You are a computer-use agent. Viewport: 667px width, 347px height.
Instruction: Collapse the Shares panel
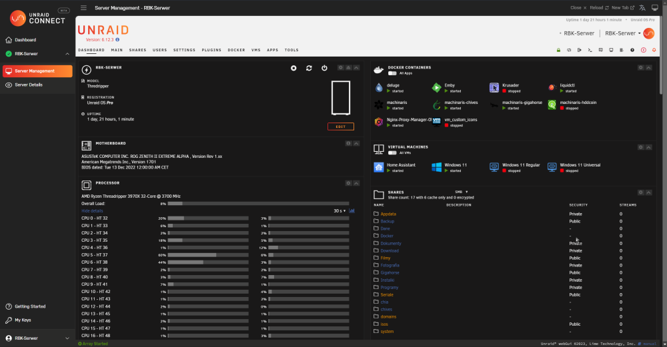click(x=649, y=192)
